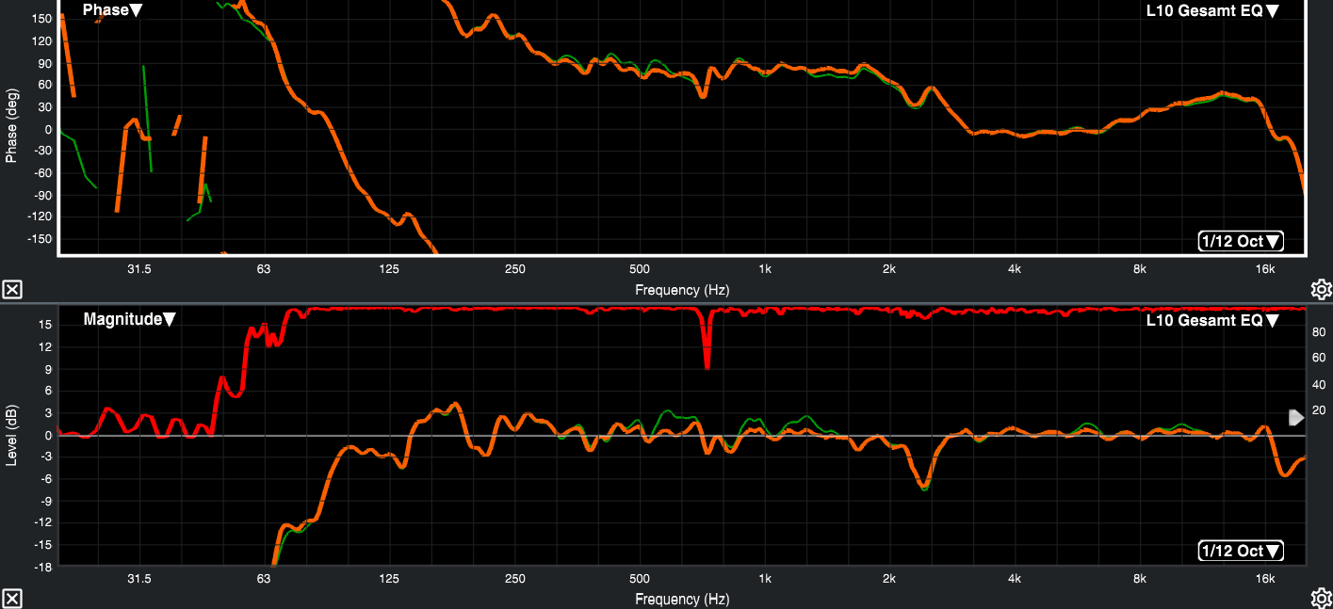Open the Phase plot type dropdown
The image size is (1333, 609).
(113, 10)
